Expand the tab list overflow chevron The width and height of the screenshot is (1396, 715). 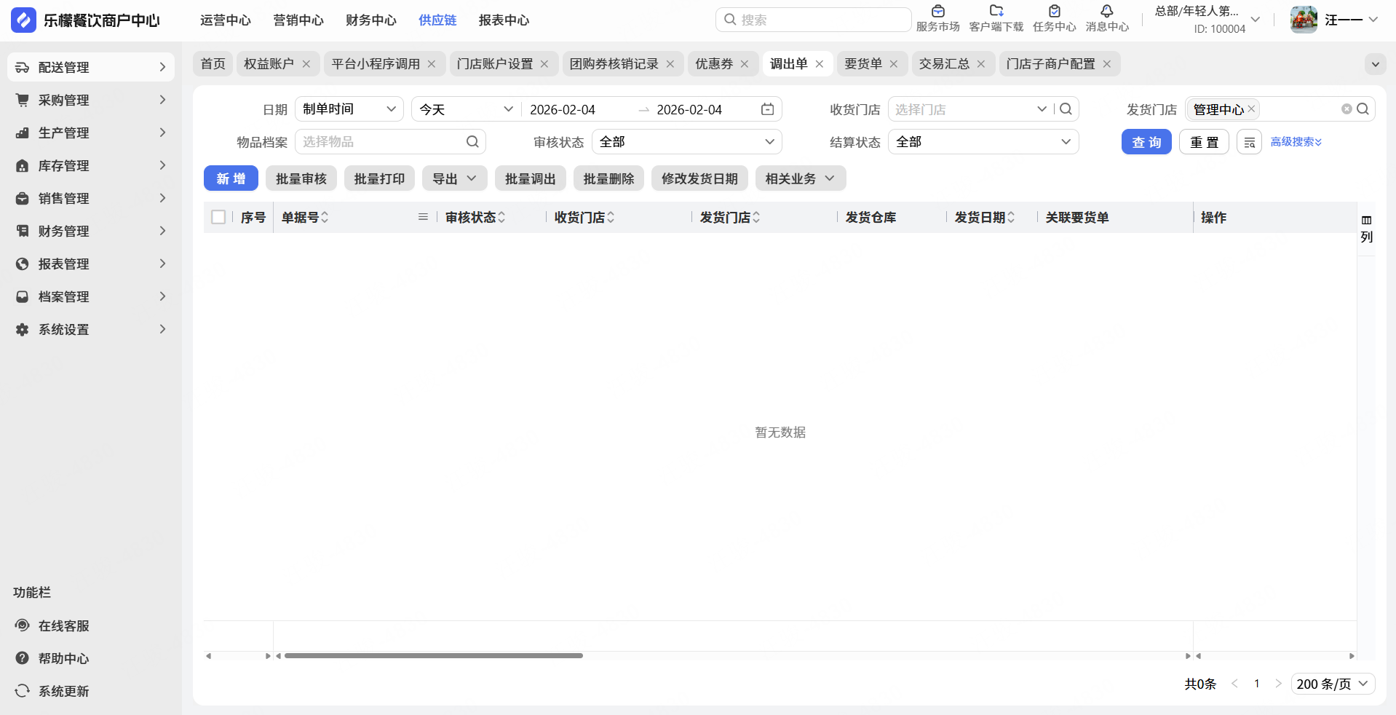pos(1376,64)
